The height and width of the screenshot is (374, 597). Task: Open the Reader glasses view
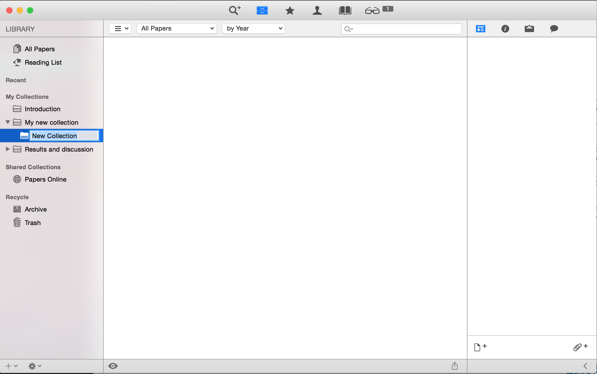click(x=372, y=11)
